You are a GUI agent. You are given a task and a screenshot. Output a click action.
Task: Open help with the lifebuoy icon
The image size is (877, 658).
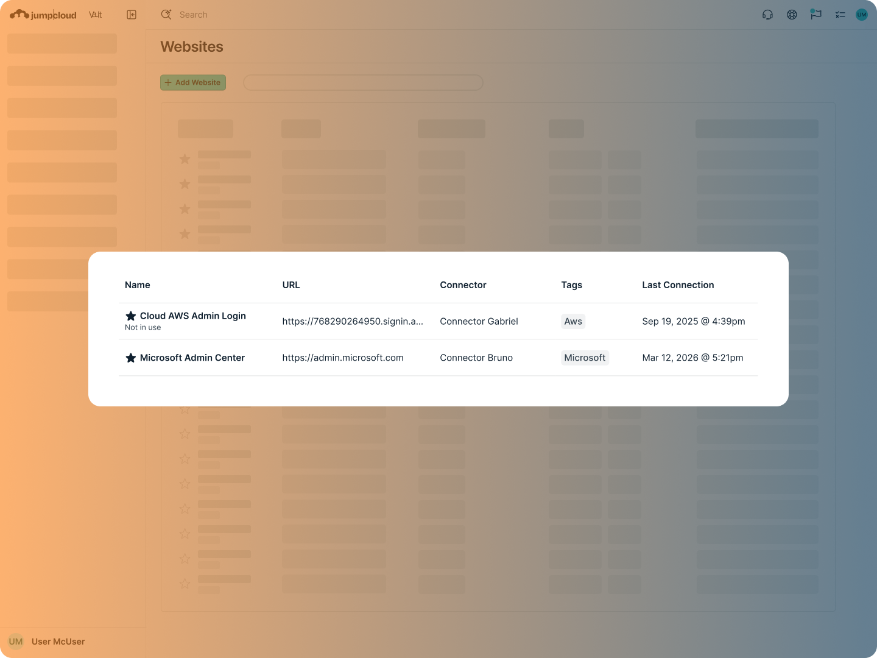point(792,15)
